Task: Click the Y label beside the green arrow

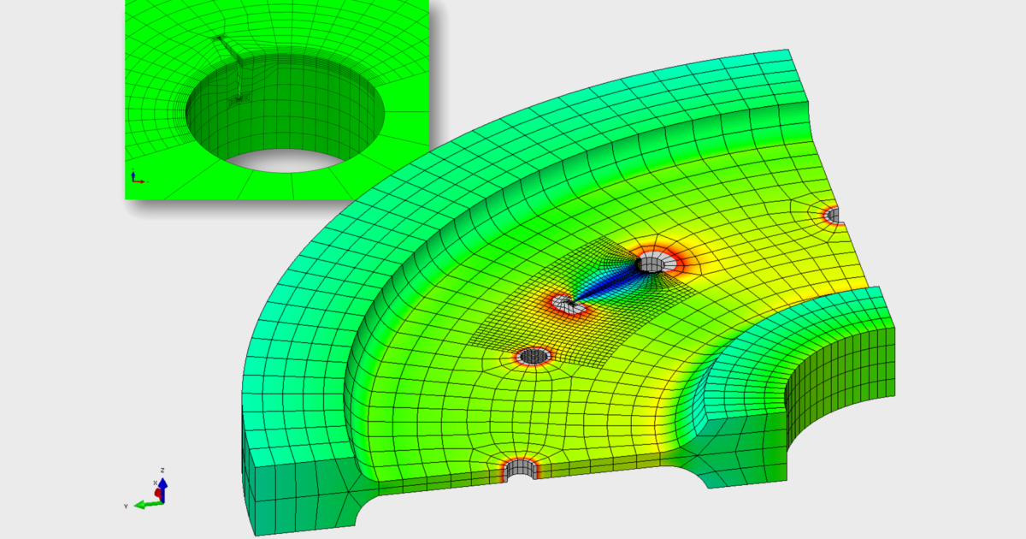Action: point(126,506)
